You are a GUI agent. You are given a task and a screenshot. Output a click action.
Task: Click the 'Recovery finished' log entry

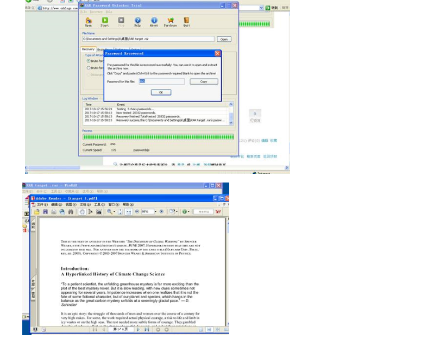[x=148, y=116]
